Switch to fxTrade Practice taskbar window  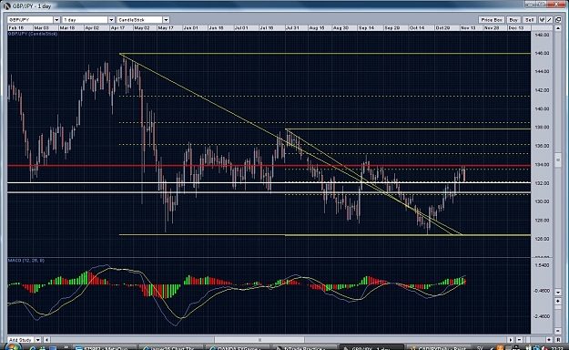click(304, 347)
